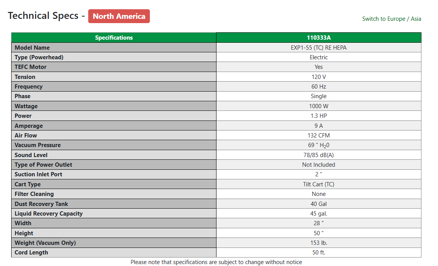This screenshot has width=438, height=266.
Task: Click the 120 V value cell
Action: [319, 77]
